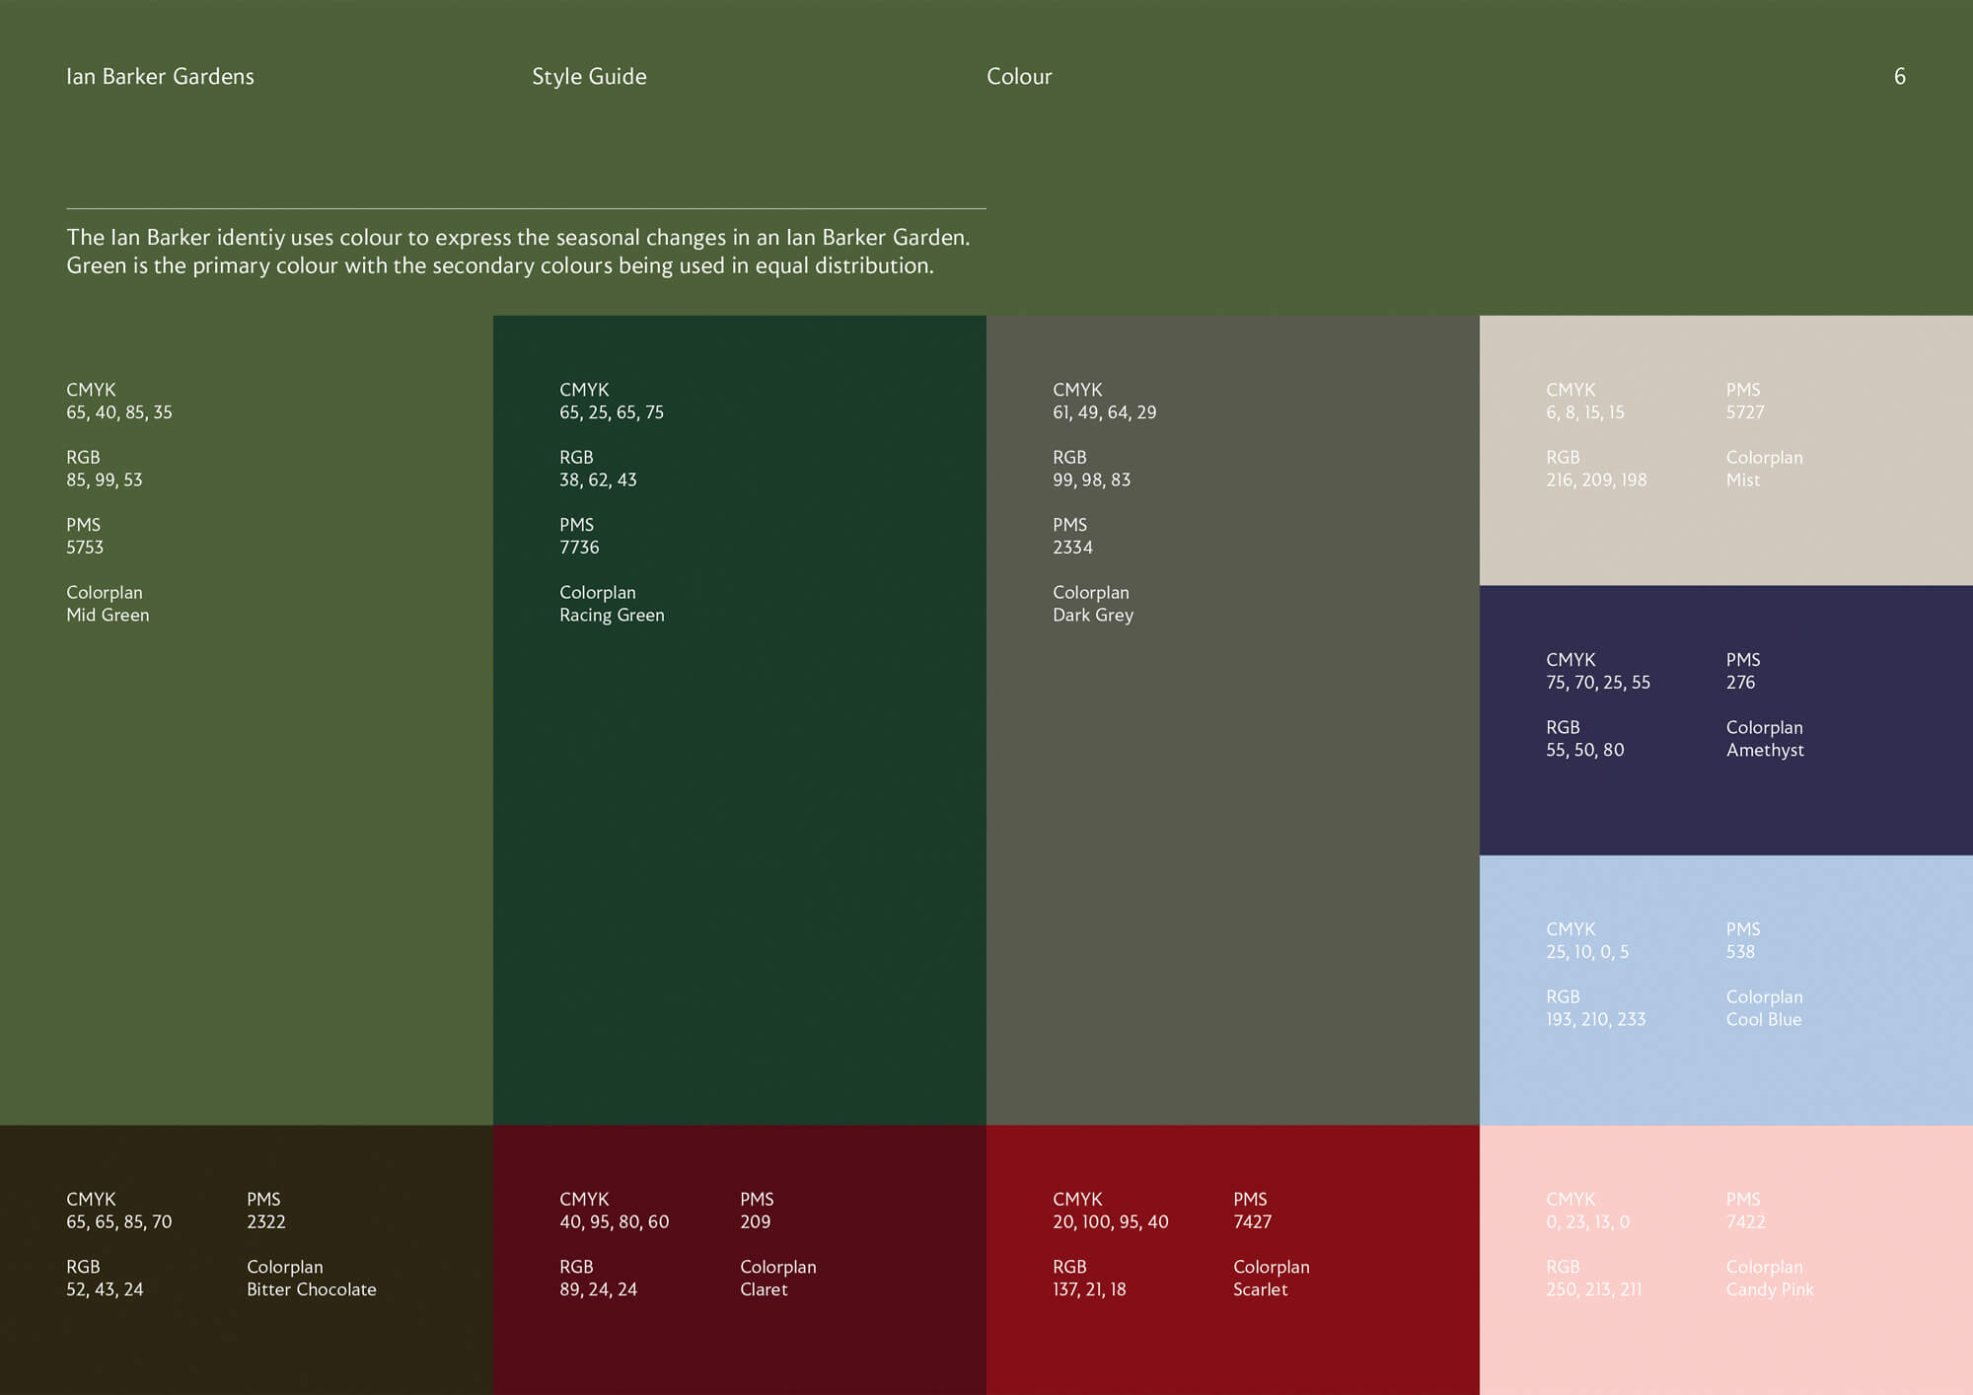Click the Cool Blue colour swatch
1973x1395 pixels.
pyautogui.click(x=1726, y=1075)
